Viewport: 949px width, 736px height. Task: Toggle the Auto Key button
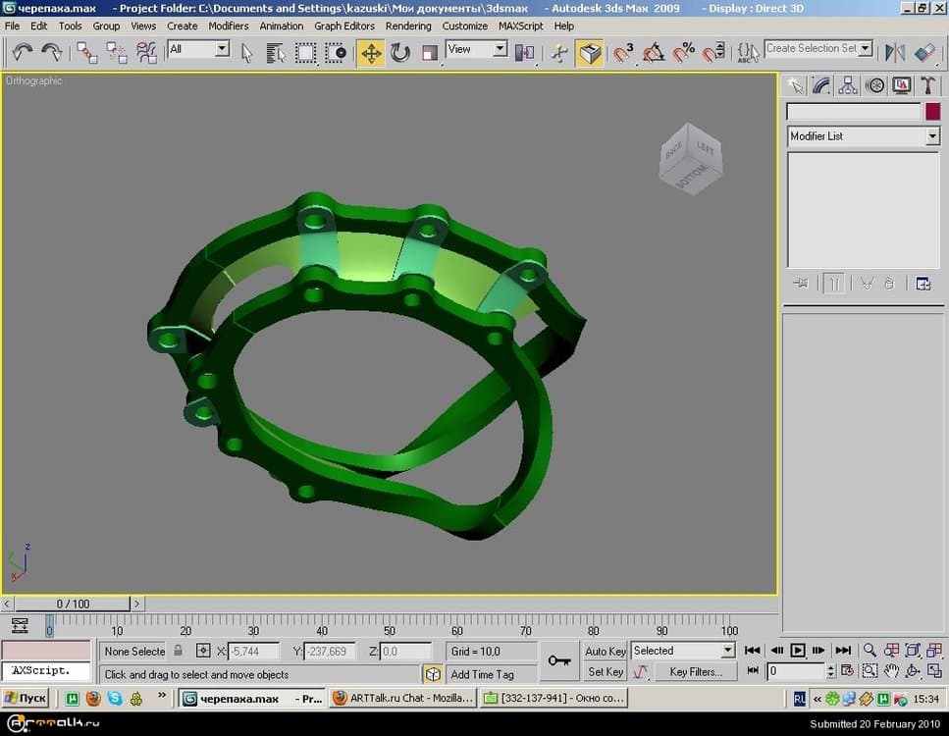tap(605, 651)
